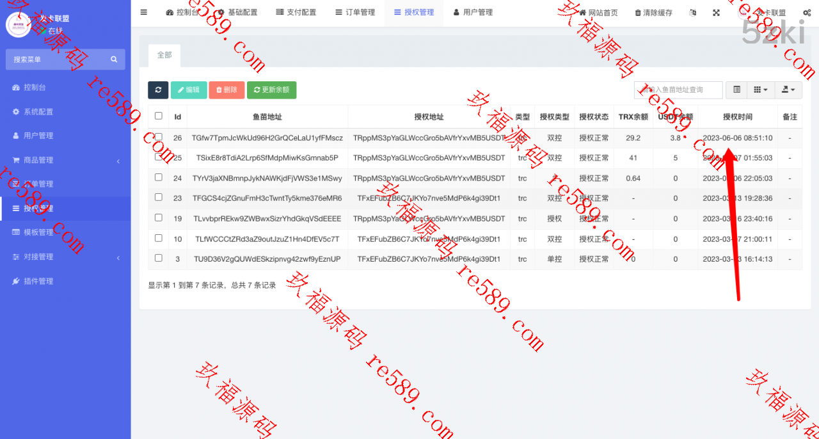Click the plug icon beside 插件管理

(16, 281)
